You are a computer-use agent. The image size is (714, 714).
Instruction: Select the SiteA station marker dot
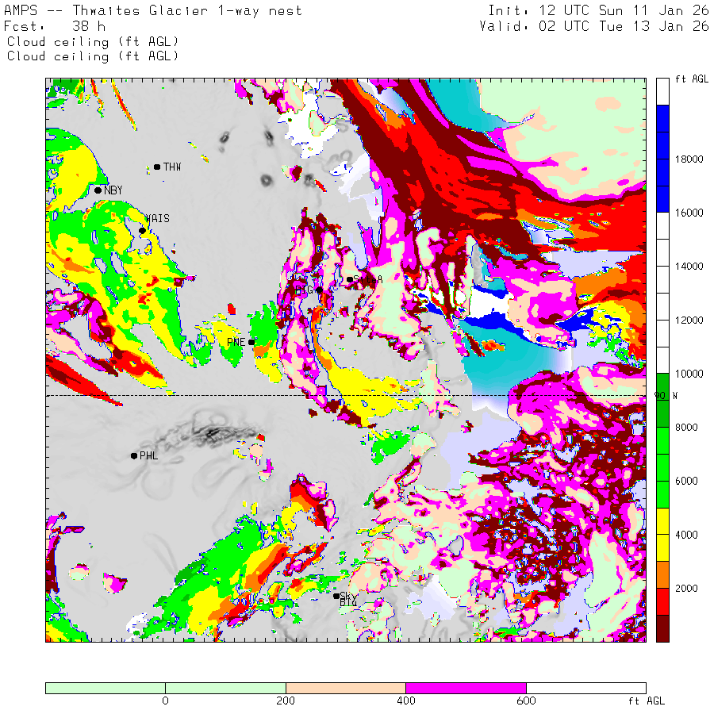coord(350,279)
